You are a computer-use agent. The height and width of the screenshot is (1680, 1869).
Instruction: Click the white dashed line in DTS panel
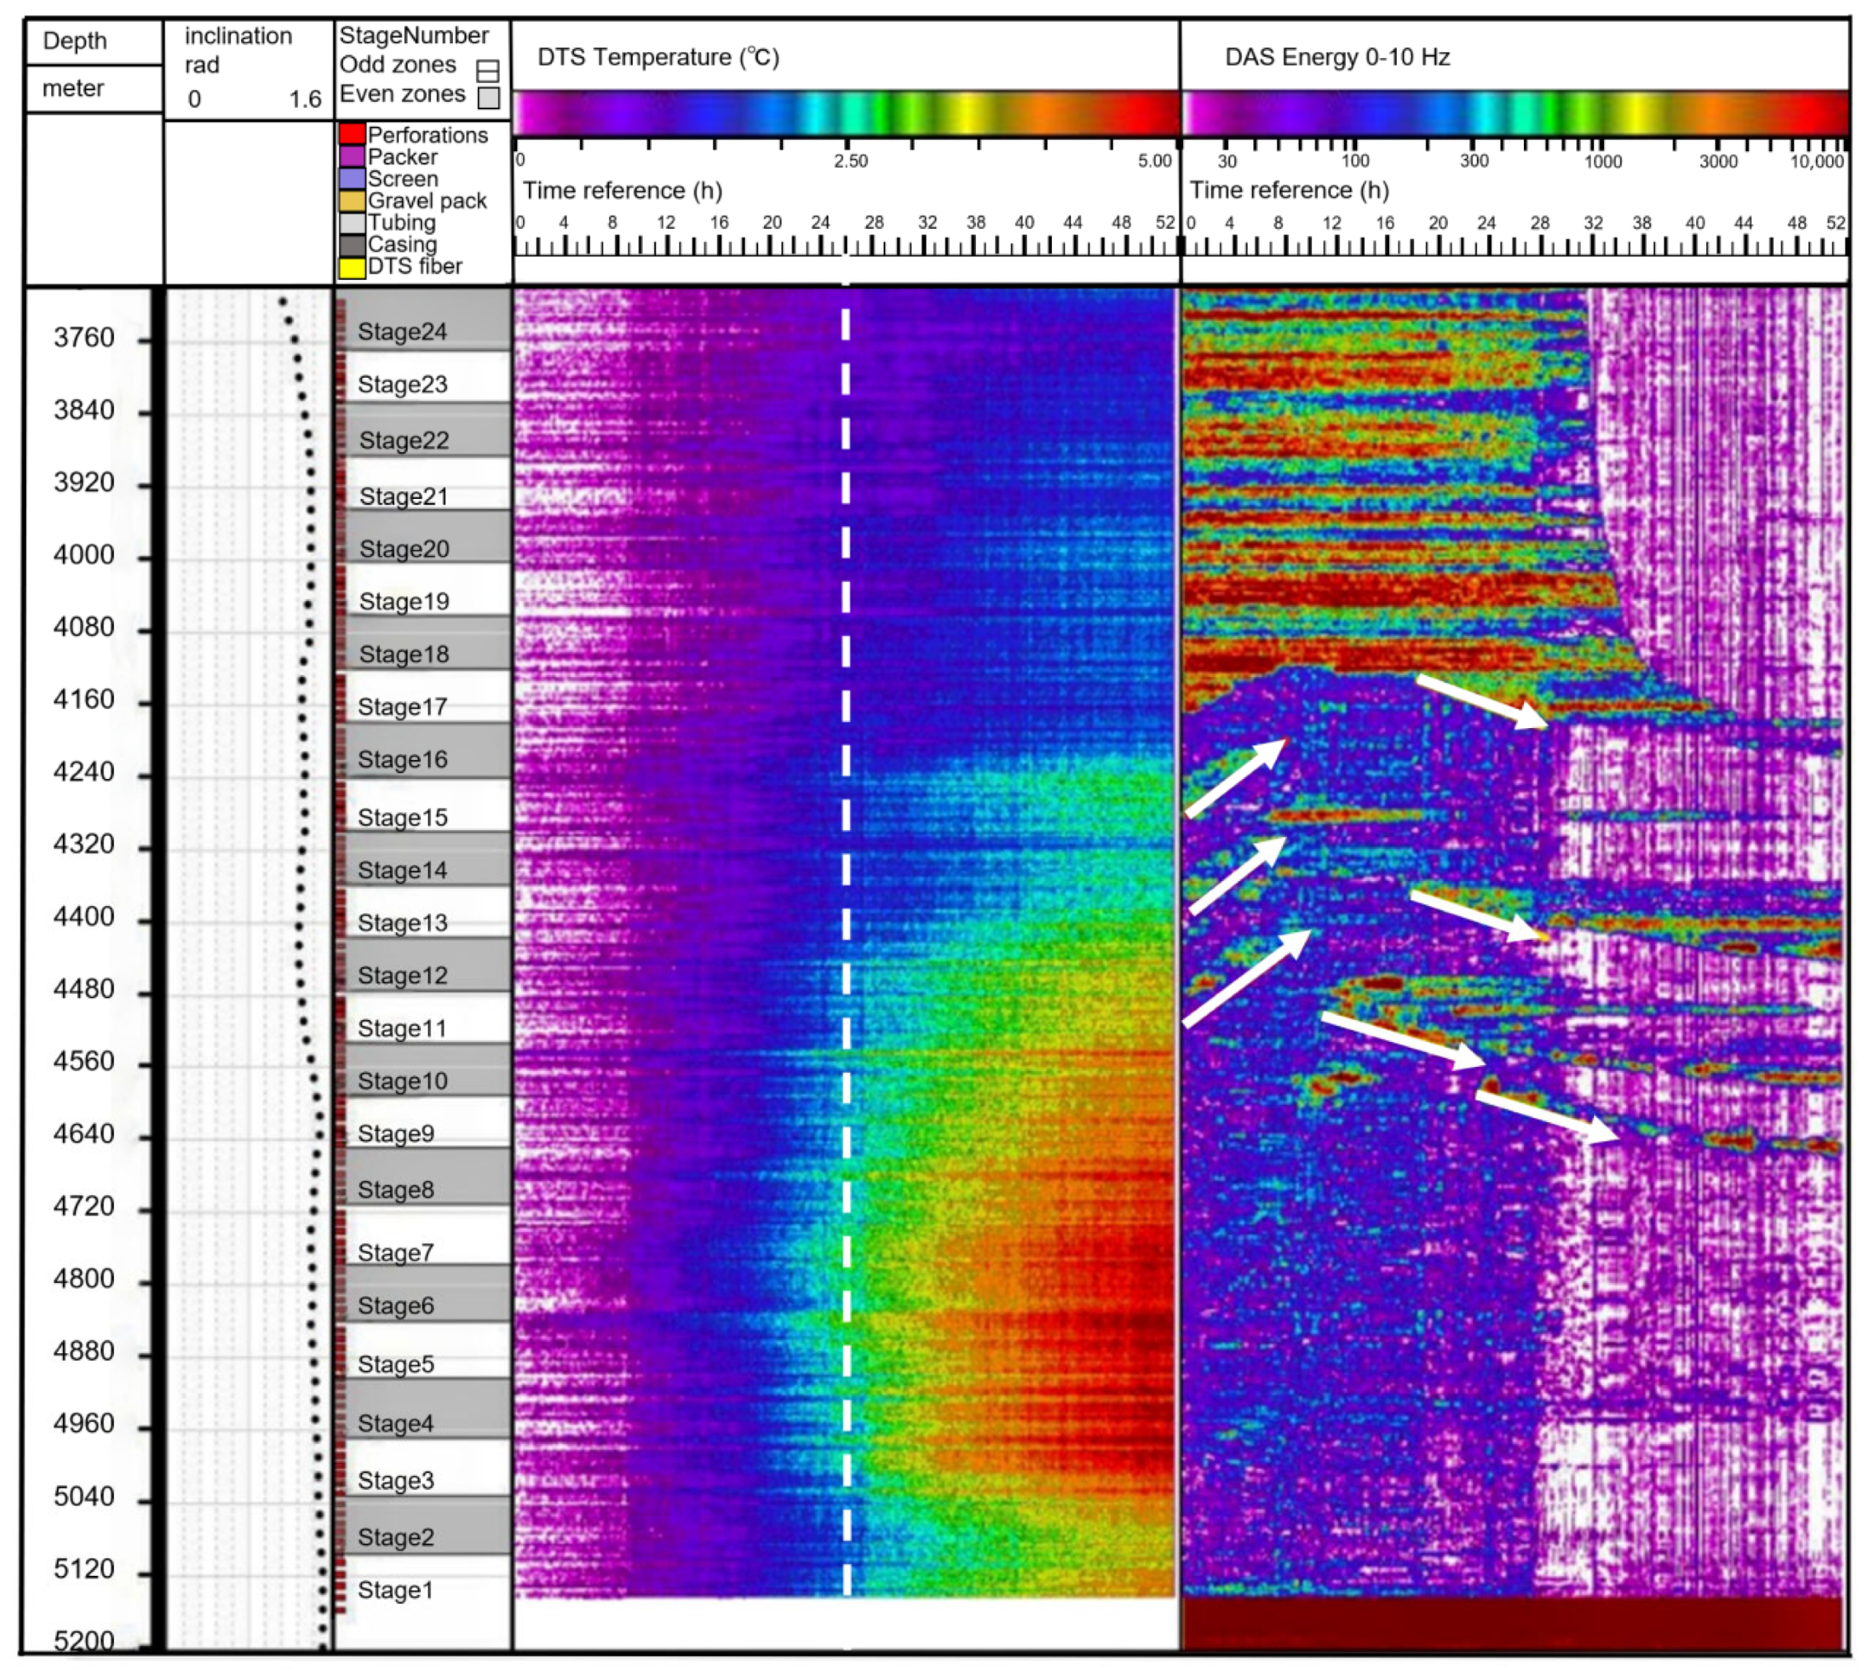point(846,923)
